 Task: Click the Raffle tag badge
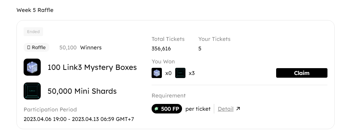[36, 47]
